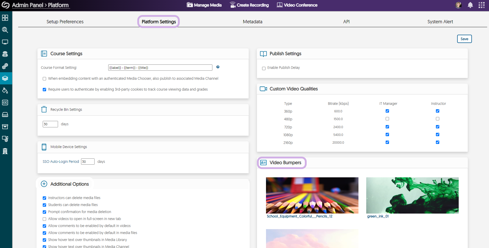Toggle Allow videos to open in full-screen
Viewport: 489px width, 248px height.
45,219
